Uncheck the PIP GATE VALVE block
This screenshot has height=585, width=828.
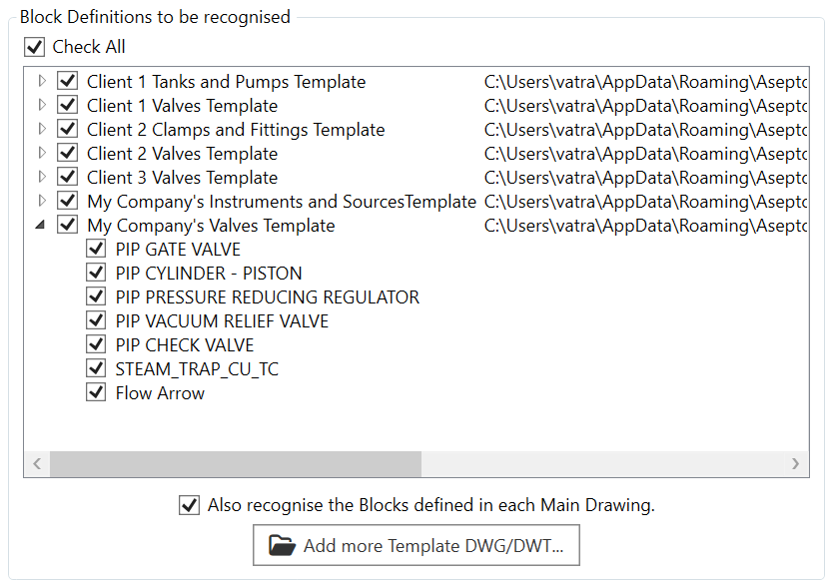pyautogui.click(x=96, y=250)
